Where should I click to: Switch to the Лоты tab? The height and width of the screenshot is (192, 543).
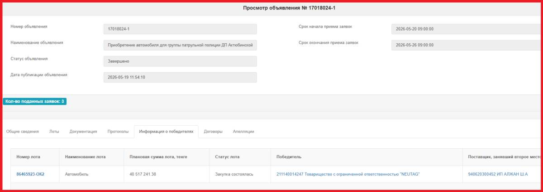click(x=54, y=132)
